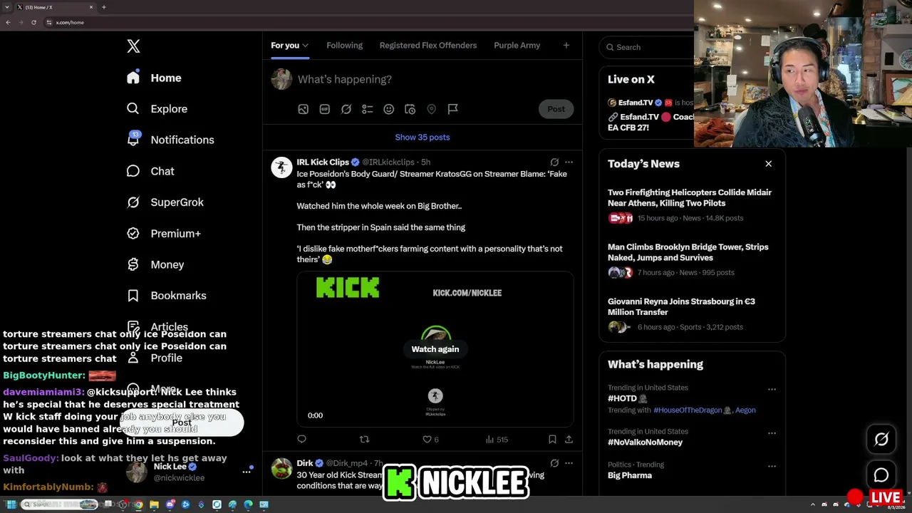
Task: Open more options for Big Pharma trend
Action: click(x=772, y=466)
